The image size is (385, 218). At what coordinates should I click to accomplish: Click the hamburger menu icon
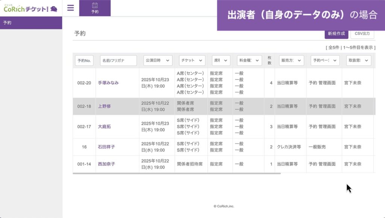click(x=70, y=8)
